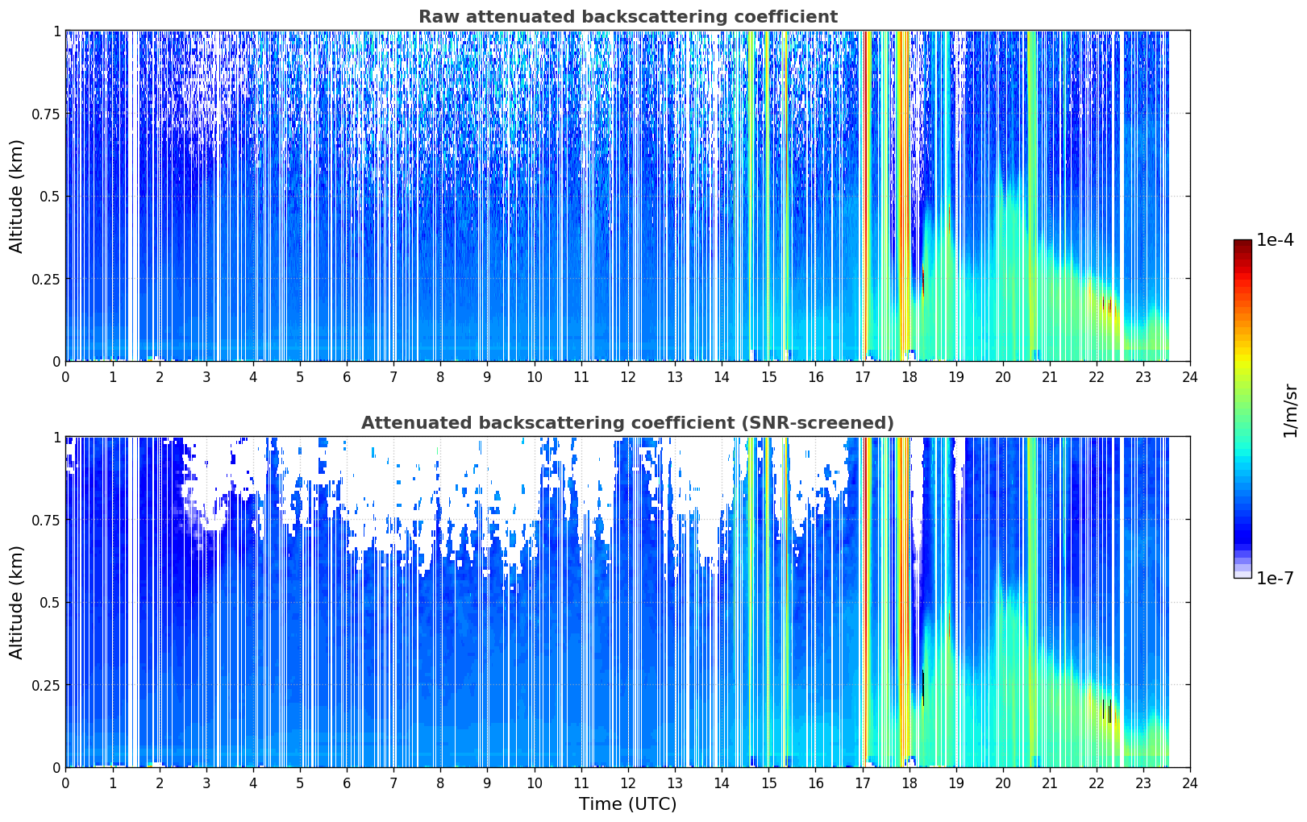Click hour 23 tick on bottom axis

pyautogui.click(x=1143, y=783)
